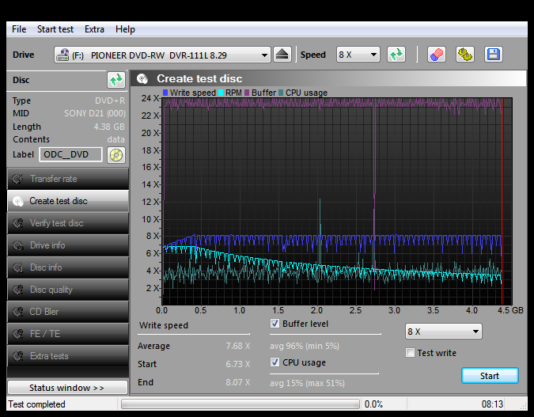This screenshot has width=534, height=417.
Task: Open the File menu
Action: tap(19, 29)
